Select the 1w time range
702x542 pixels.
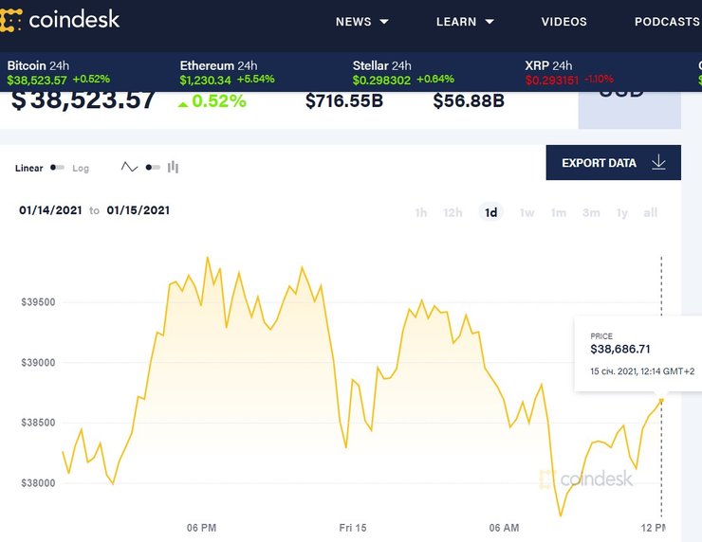pyautogui.click(x=526, y=213)
